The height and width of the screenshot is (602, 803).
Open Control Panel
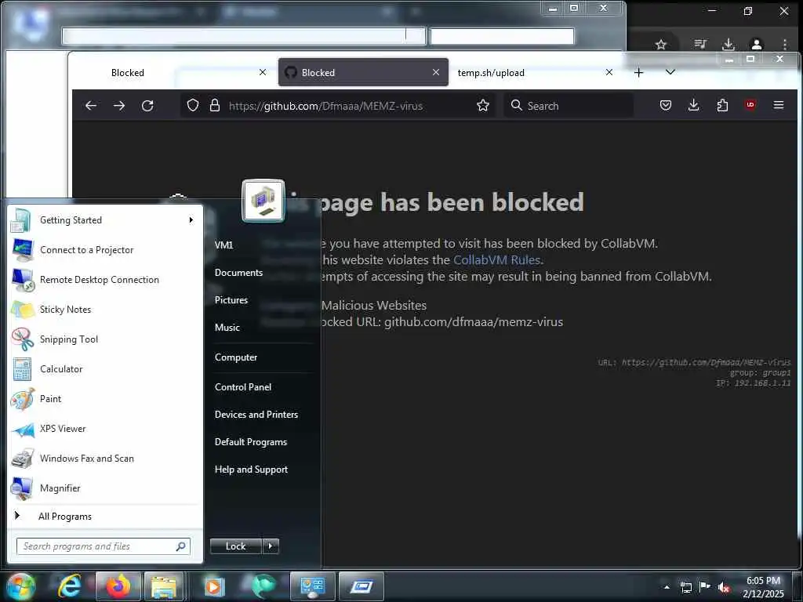[x=243, y=387]
